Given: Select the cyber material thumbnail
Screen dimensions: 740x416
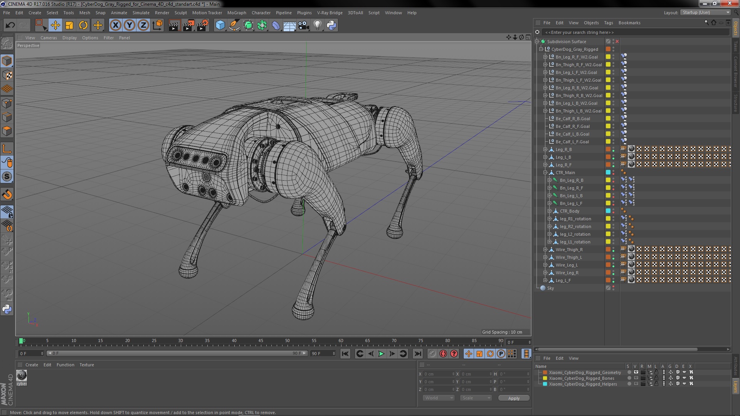Looking at the screenshot, I should click(22, 375).
